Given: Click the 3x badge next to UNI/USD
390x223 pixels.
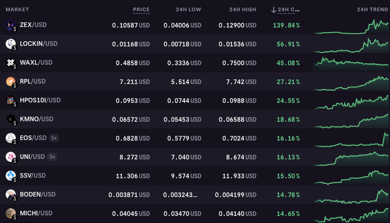Looking at the screenshot, I should (x=52, y=157).
